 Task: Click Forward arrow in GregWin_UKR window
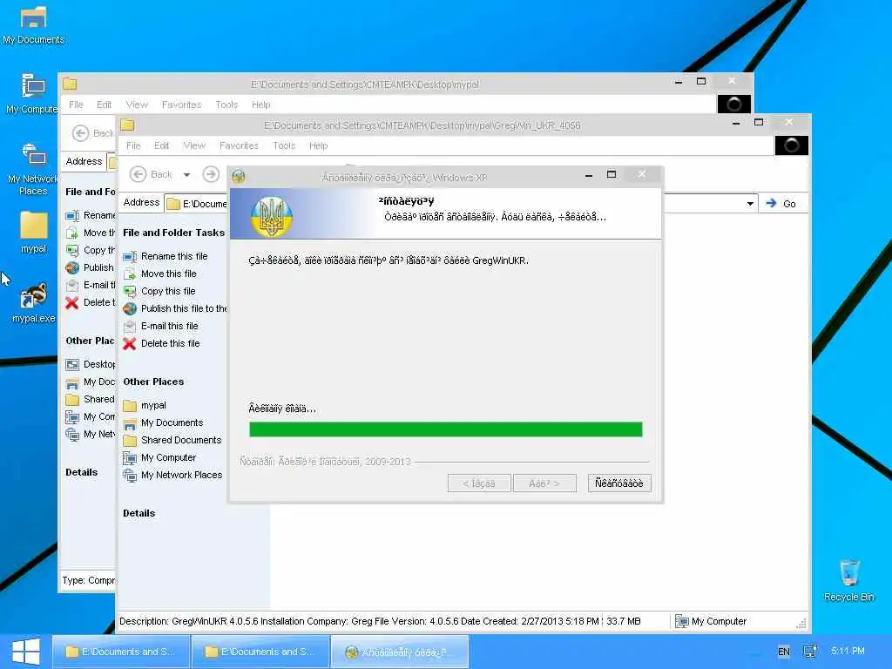(x=211, y=174)
